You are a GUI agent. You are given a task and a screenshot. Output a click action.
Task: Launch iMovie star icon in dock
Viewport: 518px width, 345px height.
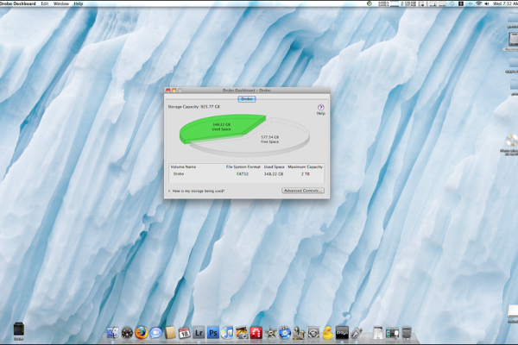270,333
